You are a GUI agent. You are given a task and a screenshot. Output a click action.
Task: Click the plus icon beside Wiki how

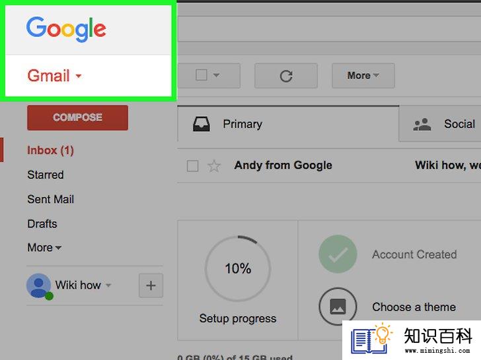pos(151,285)
